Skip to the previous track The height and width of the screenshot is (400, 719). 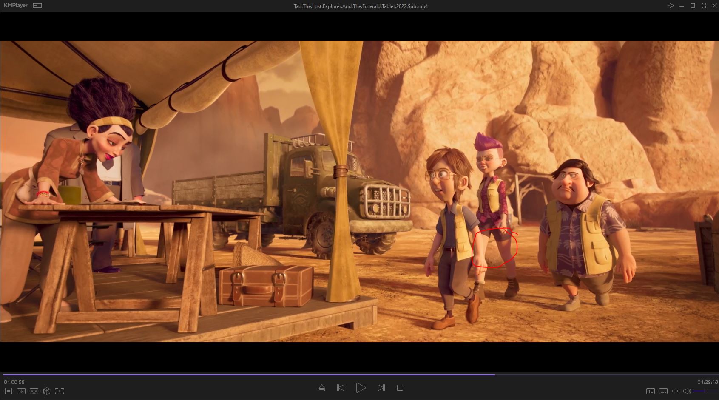pos(341,388)
